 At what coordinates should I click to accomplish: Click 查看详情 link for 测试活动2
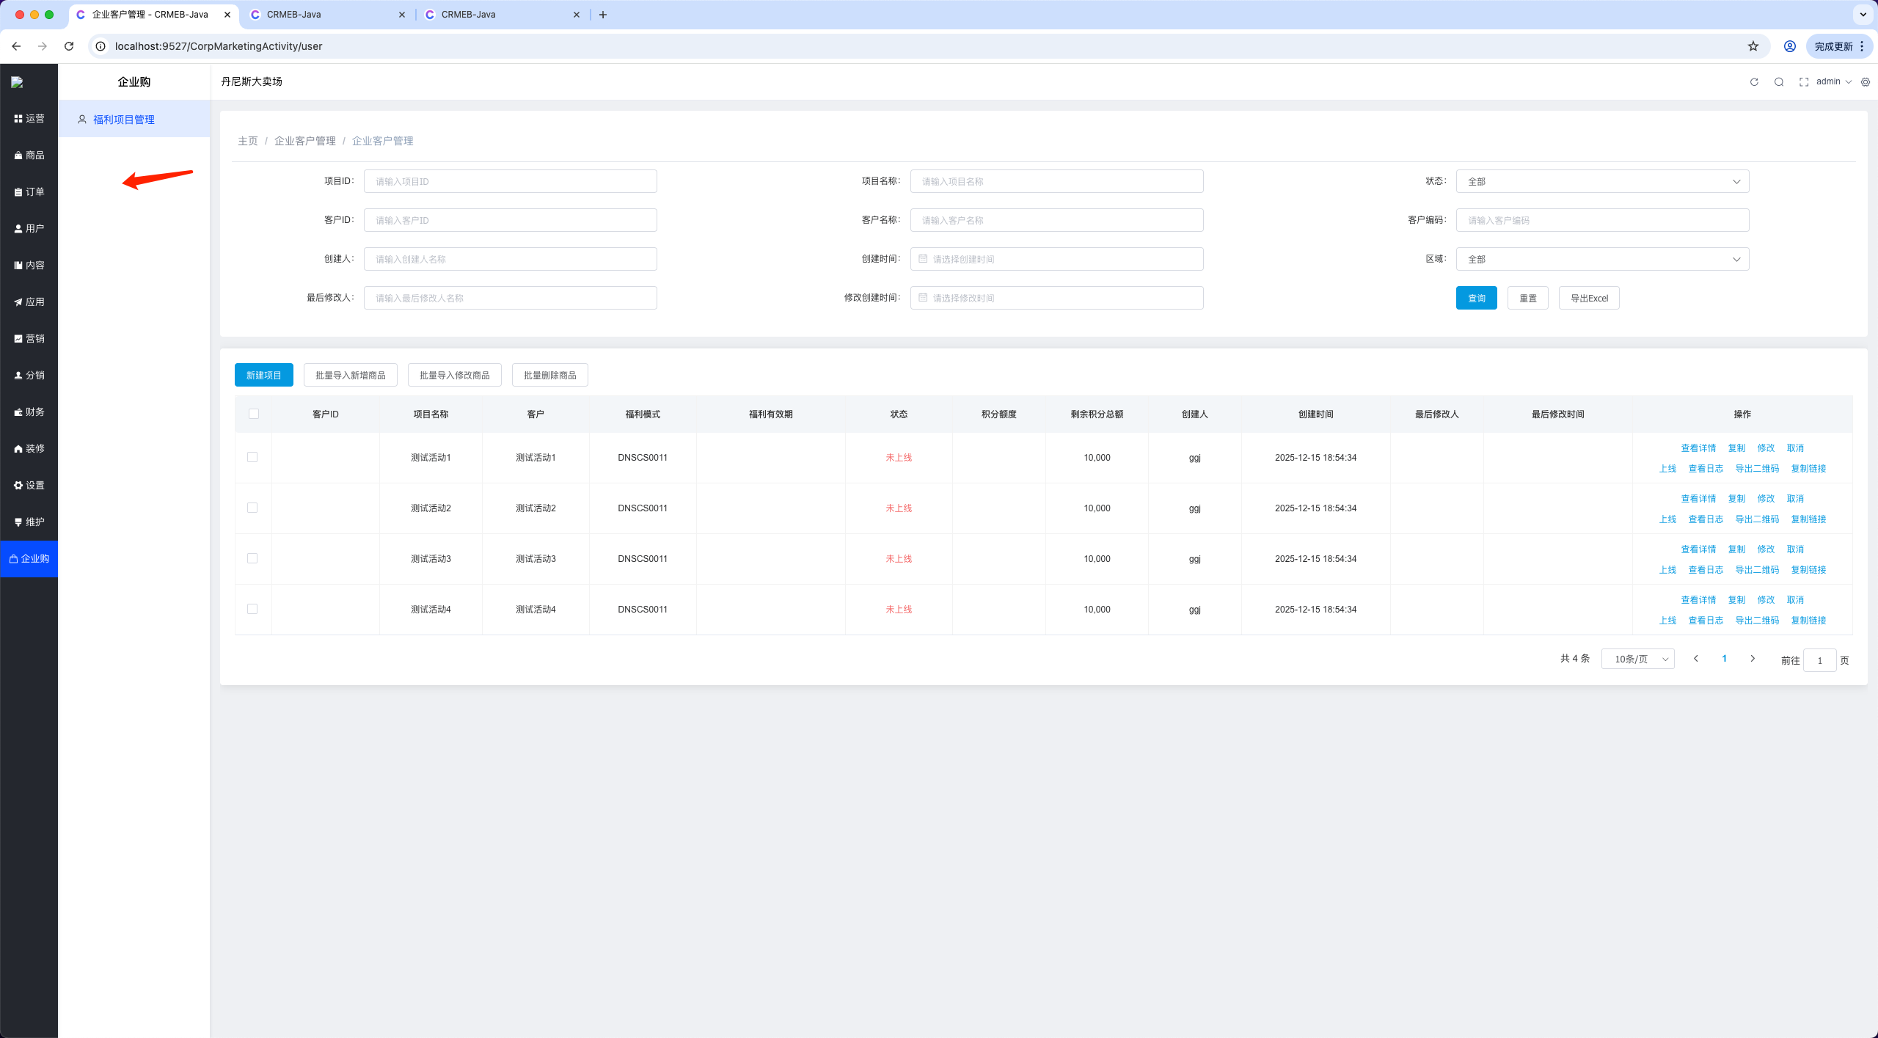coord(1698,498)
